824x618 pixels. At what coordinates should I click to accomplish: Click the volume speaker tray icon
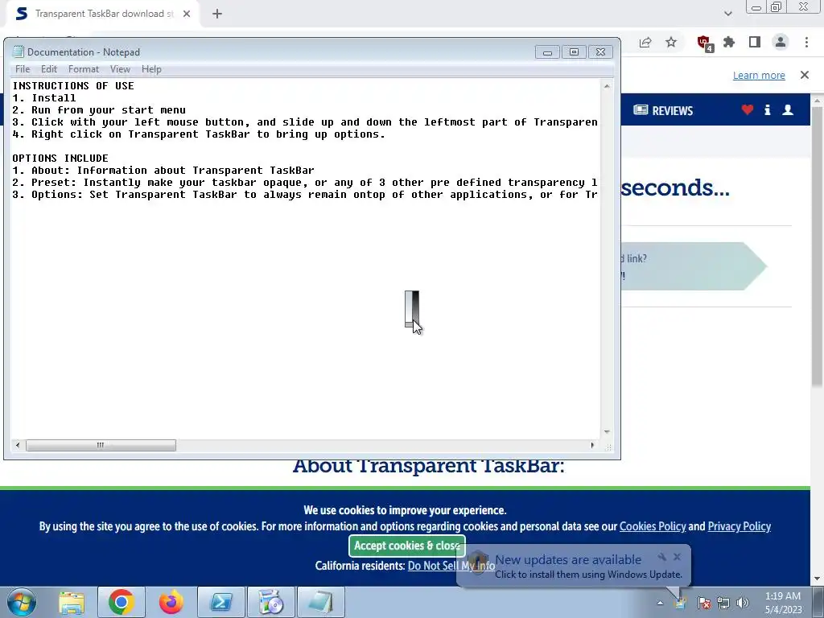click(743, 603)
